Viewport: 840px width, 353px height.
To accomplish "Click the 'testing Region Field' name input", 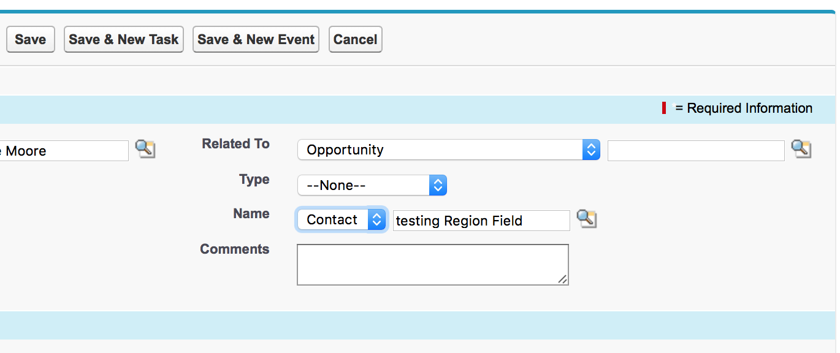I will [x=481, y=221].
